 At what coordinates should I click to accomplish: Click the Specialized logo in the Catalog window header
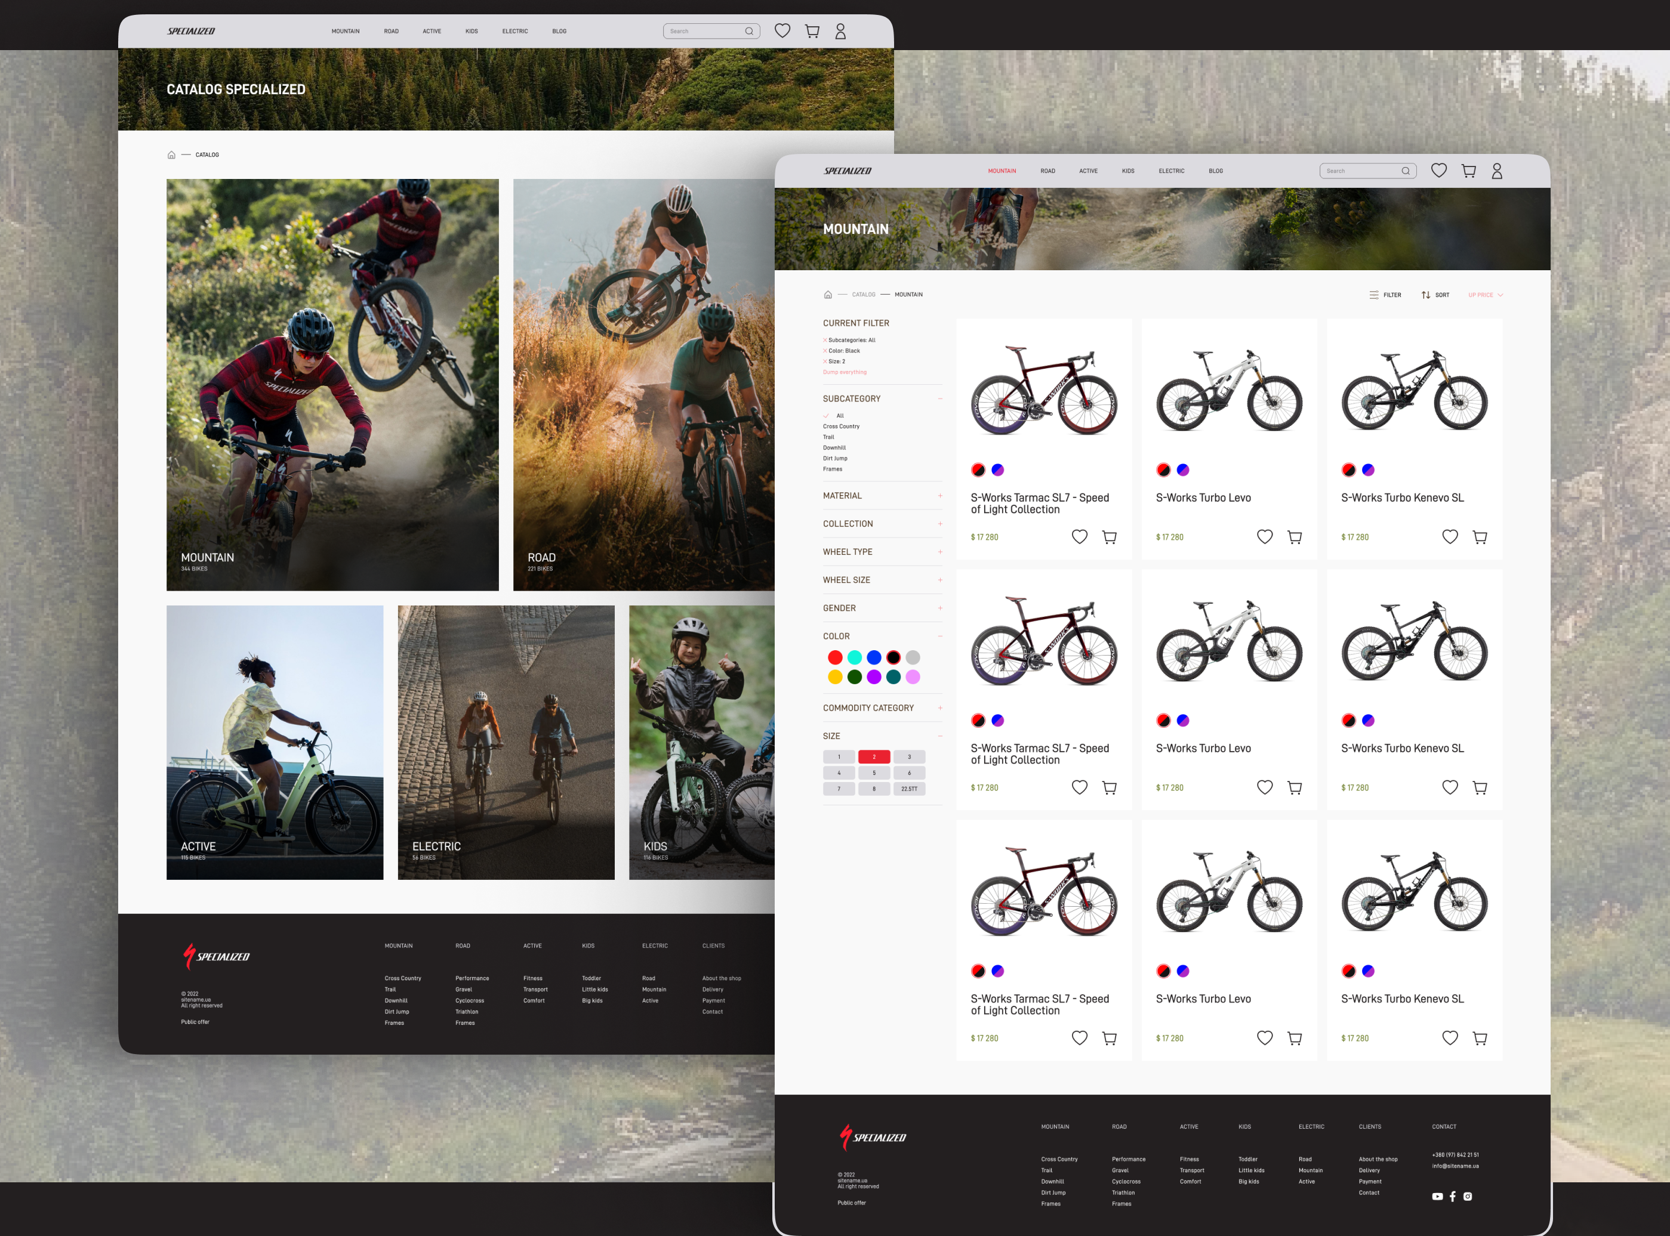pyautogui.click(x=191, y=30)
